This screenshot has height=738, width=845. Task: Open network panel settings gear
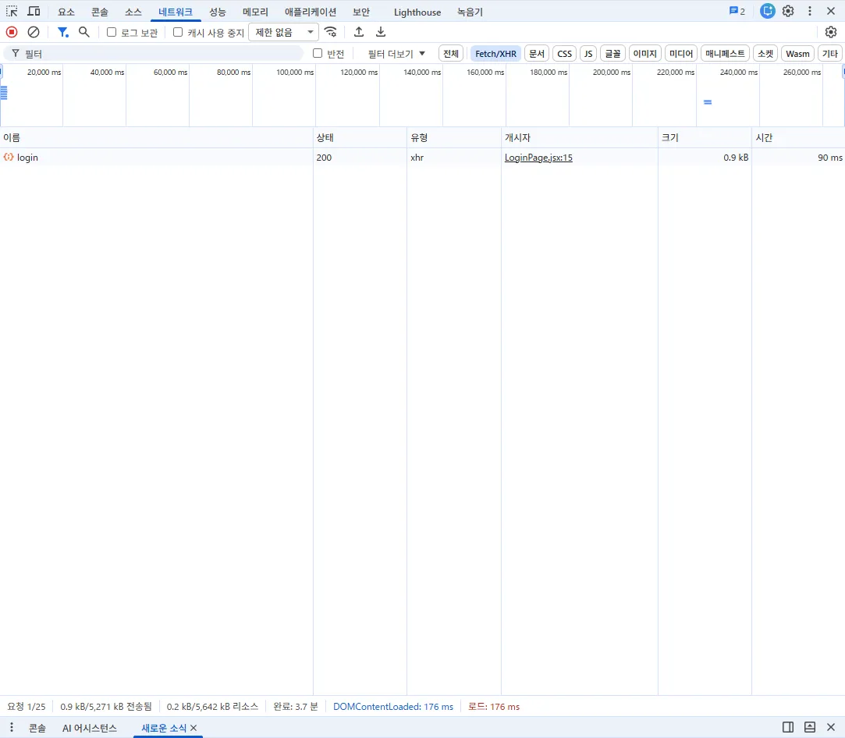pyautogui.click(x=831, y=32)
